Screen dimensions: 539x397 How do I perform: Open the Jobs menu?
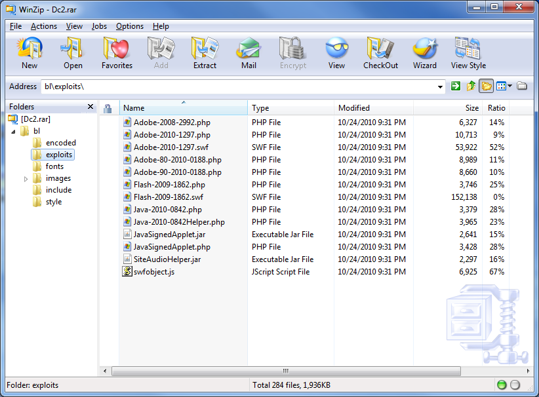click(x=99, y=26)
